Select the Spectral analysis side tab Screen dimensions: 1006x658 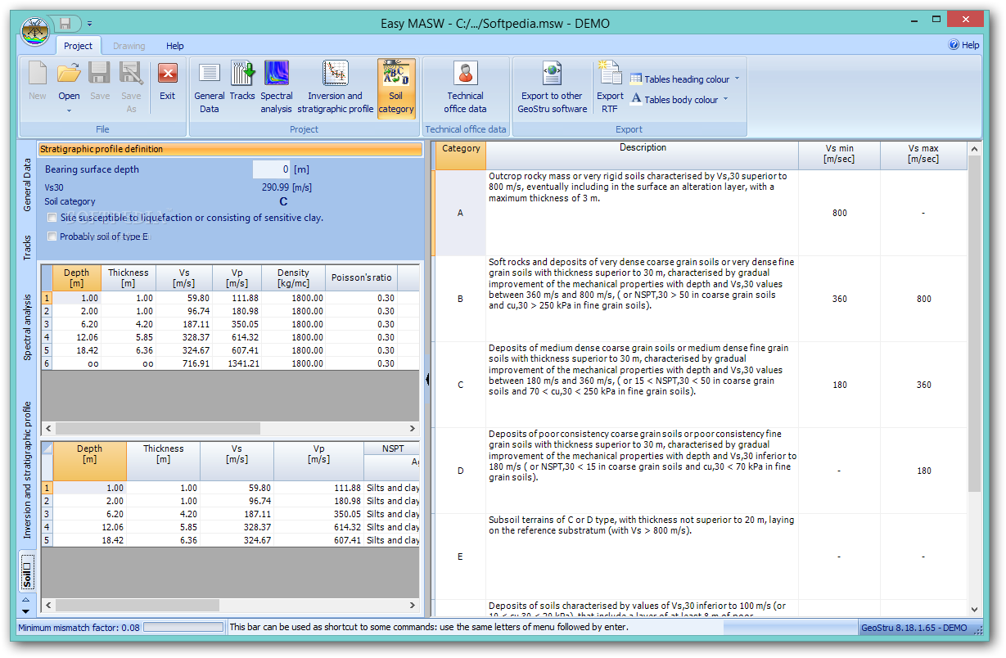tap(27, 327)
